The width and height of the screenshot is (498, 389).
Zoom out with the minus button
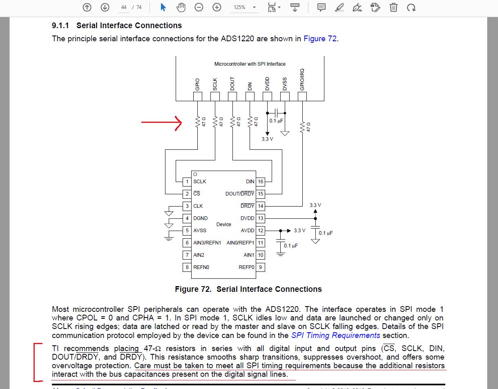click(x=199, y=7)
